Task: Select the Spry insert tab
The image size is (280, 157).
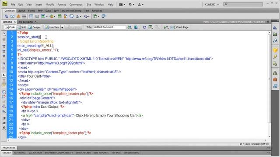Action: click(x=56, y=10)
